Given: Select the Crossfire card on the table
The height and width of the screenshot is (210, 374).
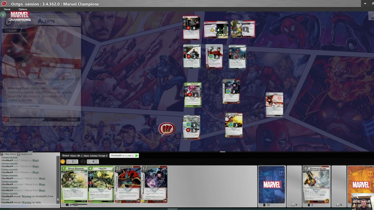Looking at the screenshot, I should pos(237,57).
